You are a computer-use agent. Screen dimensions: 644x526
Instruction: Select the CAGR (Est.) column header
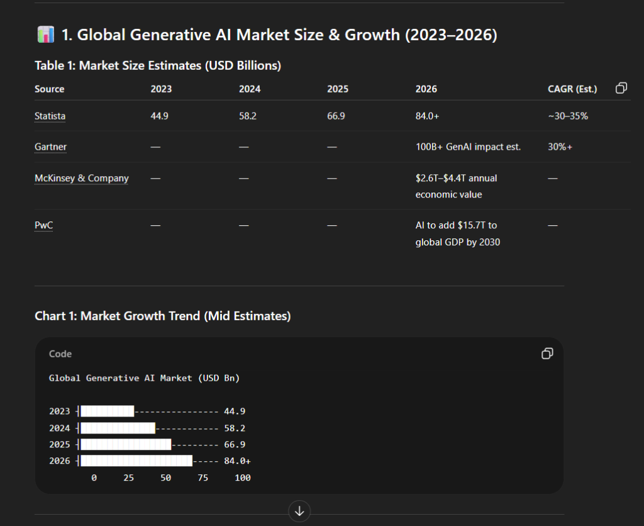pyautogui.click(x=572, y=89)
